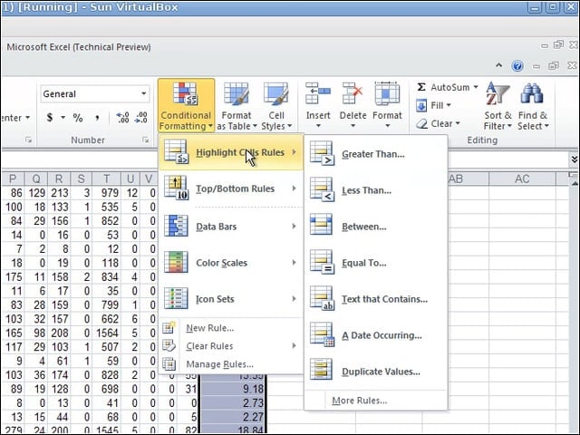Click the Delete cells icon
Image resolution: width=580 pixels, height=435 pixels.
coord(353,93)
